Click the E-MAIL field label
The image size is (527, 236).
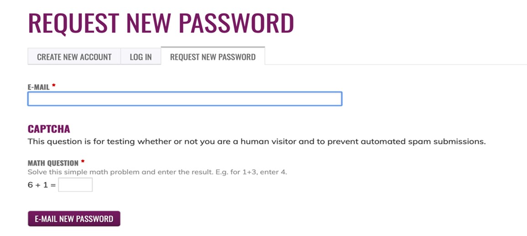pos(38,87)
